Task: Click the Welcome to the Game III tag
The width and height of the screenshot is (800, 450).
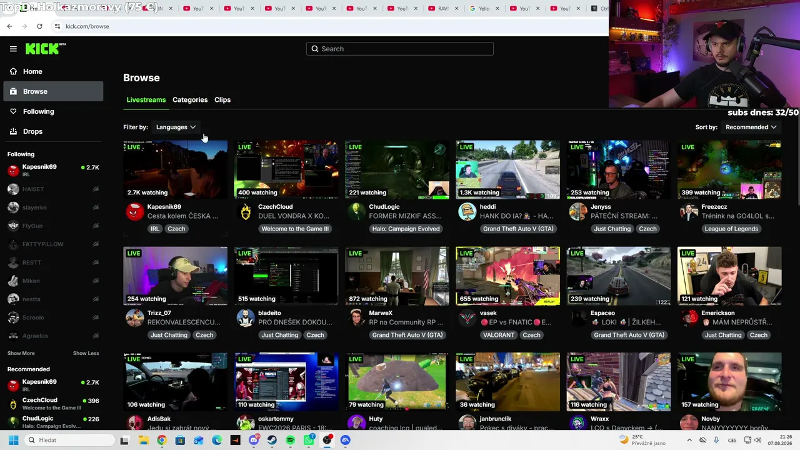Action: click(x=295, y=229)
